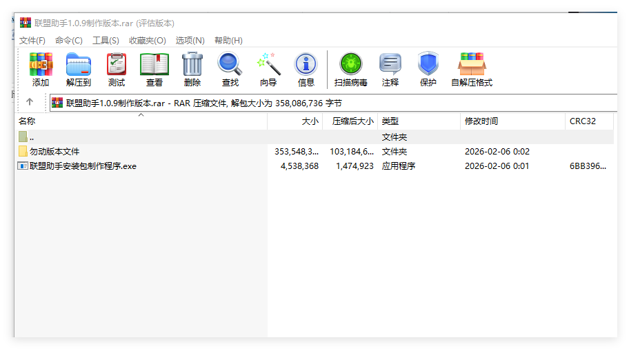Select the 勿动版本文件 folder icon
629x349 pixels.
click(23, 151)
